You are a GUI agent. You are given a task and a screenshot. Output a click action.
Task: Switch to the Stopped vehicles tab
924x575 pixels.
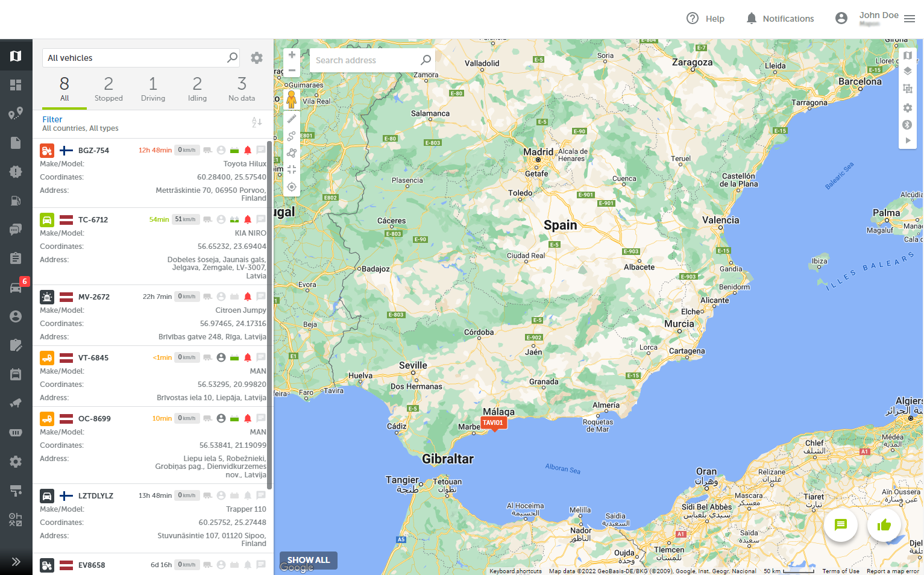[108, 89]
